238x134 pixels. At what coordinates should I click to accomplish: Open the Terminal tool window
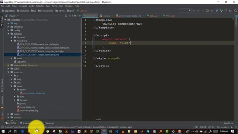click(x=49, y=123)
